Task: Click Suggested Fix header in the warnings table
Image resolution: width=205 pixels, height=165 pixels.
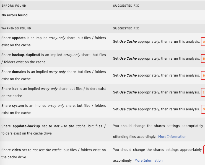Action: click(x=126, y=29)
